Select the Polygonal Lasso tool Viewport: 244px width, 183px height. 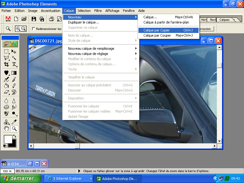pos(6,58)
